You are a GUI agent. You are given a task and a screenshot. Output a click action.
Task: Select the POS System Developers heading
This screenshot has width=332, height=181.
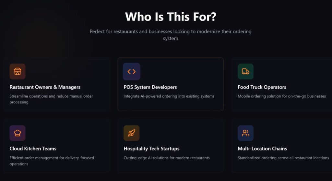150,87
